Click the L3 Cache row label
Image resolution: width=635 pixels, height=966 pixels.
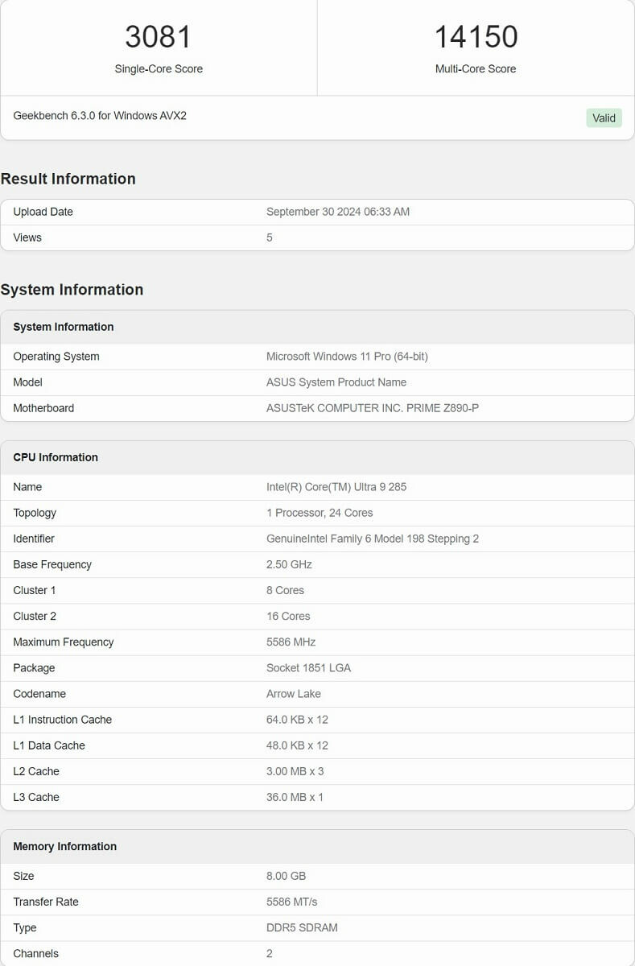tap(36, 797)
